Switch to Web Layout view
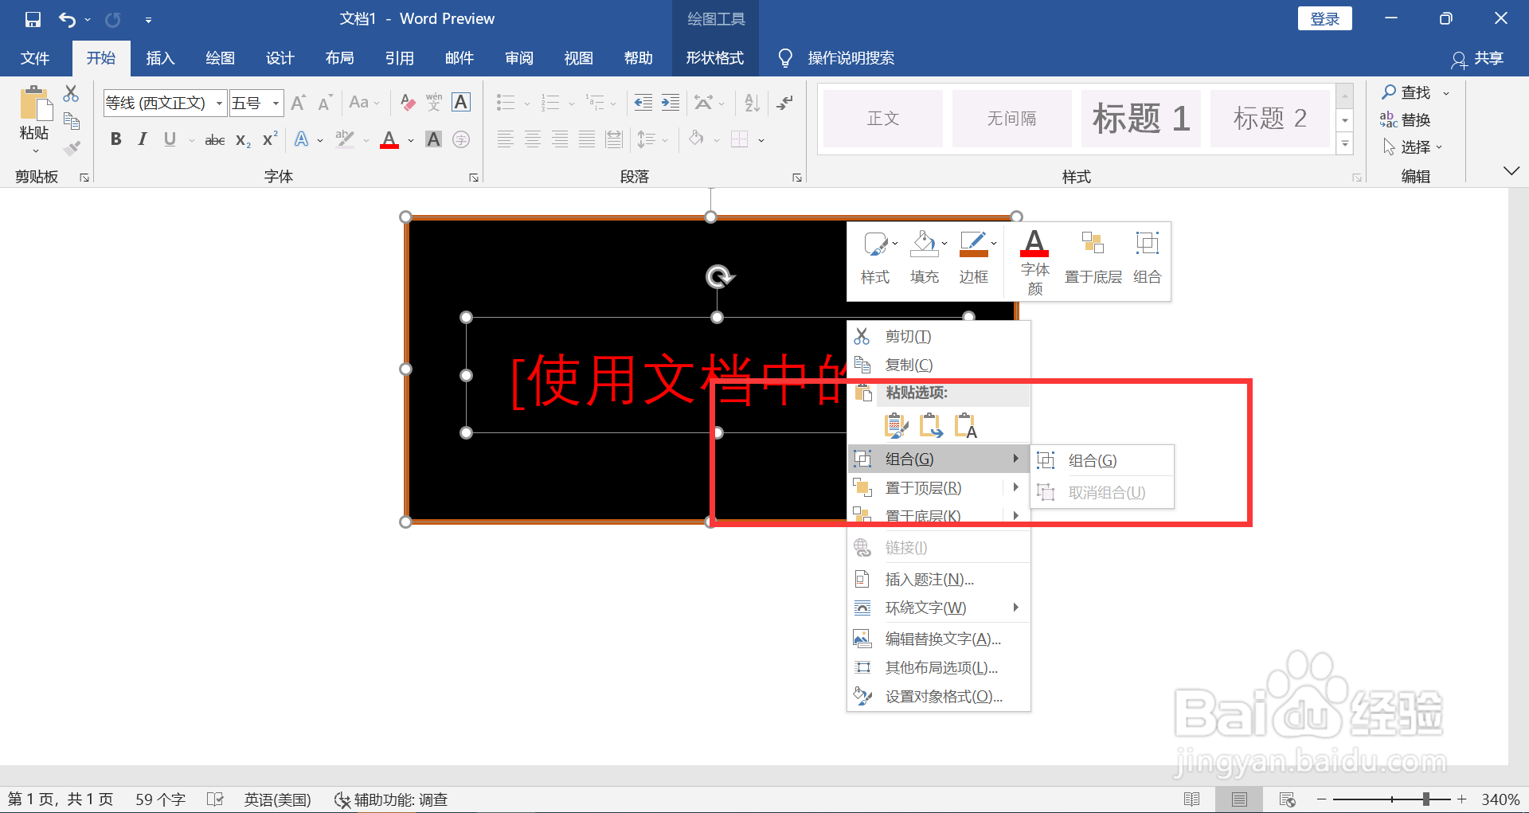 tap(1287, 799)
